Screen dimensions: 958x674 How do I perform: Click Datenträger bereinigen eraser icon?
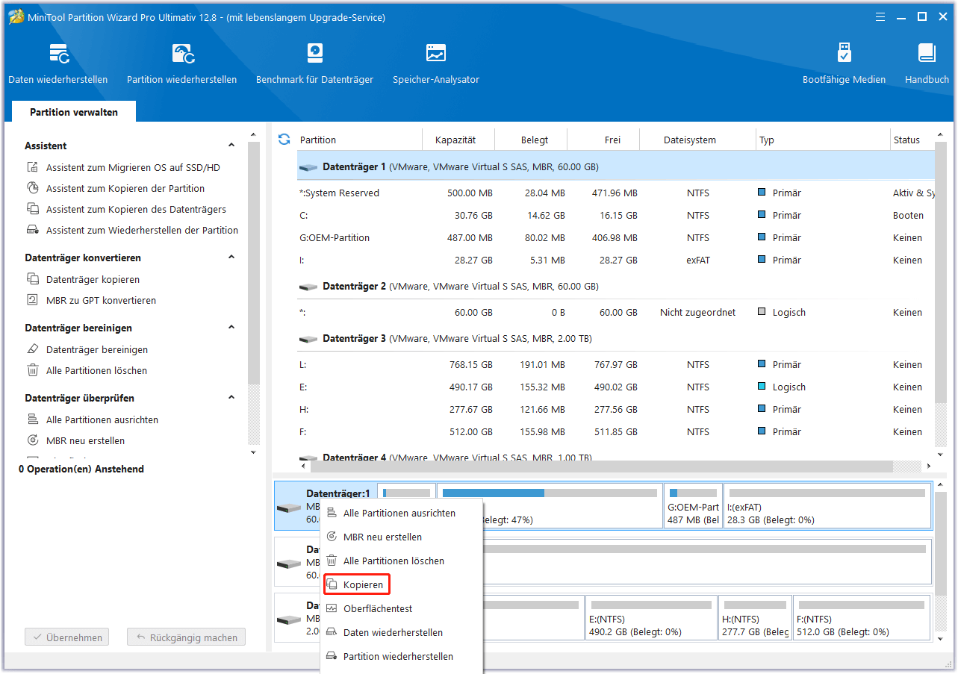coord(33,349)
